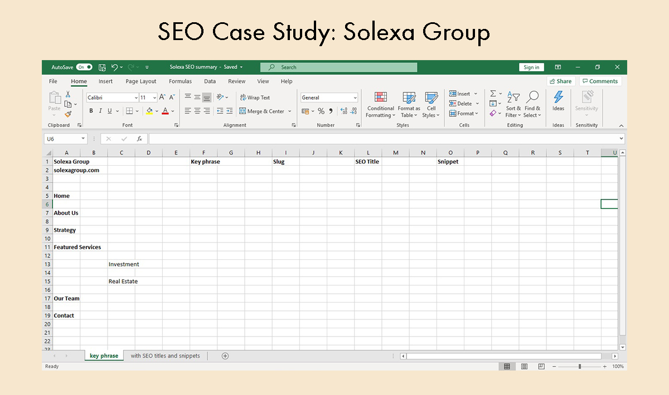Toggle Bold formatting
669x395 pixels.
91,111
